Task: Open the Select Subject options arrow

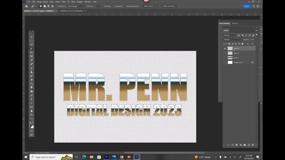Action: [x=157, y=6]
